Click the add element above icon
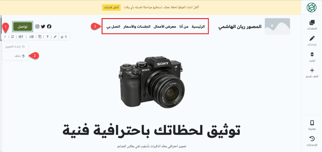This screenshot has height=152, width=322. (21, 37)
